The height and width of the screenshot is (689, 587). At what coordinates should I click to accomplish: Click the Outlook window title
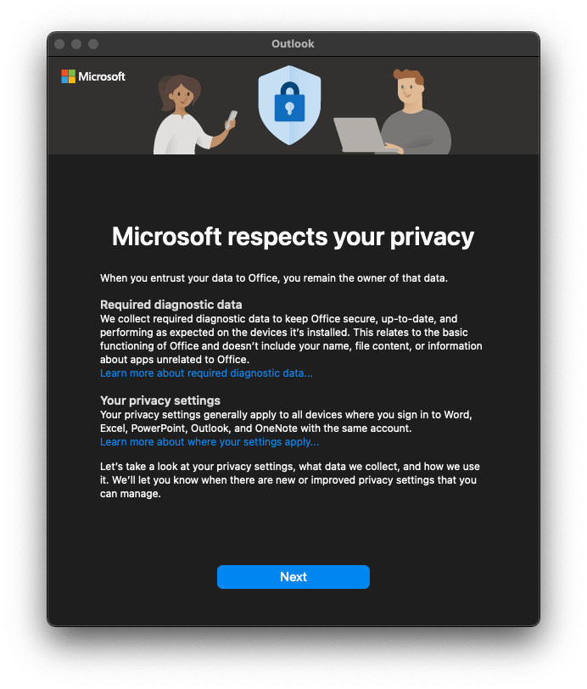click(293, 44)
